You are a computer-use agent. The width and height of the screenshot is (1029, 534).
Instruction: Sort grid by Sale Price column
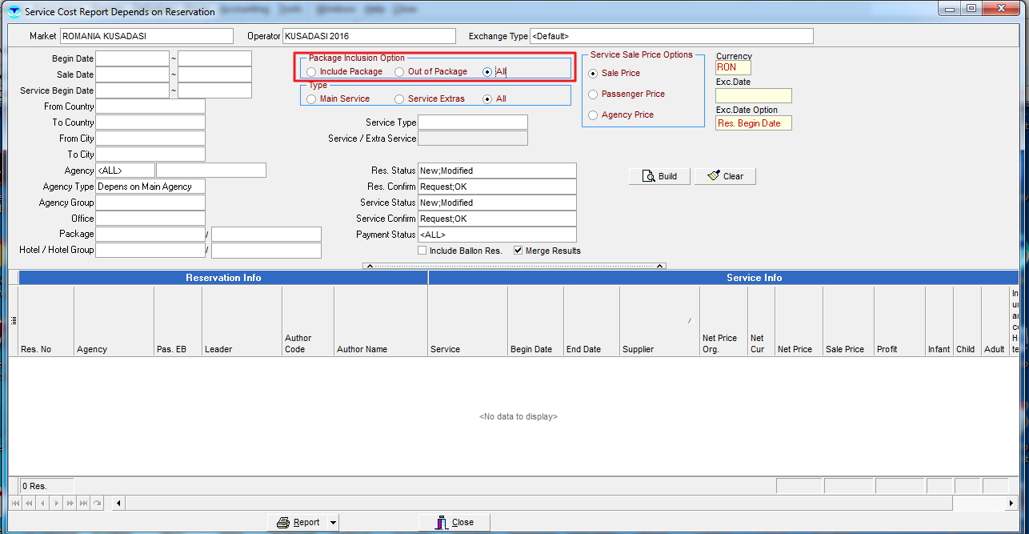[x=847, y=349]
